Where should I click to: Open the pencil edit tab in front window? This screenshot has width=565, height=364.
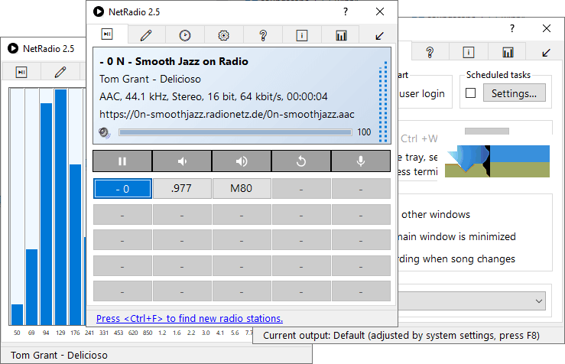(x=146, y=35)
